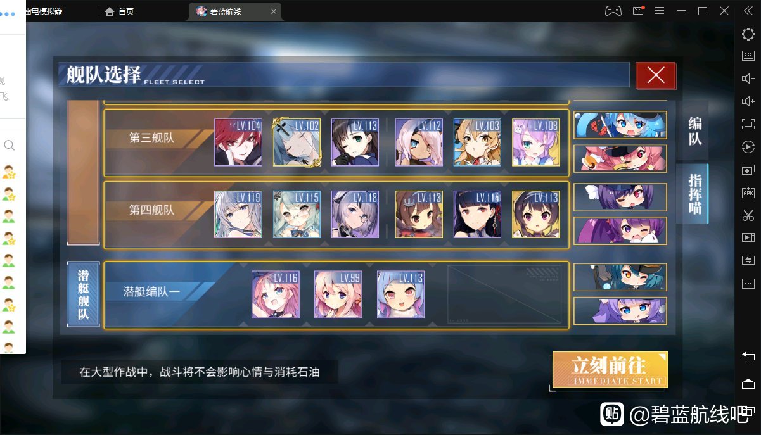
Task: Open the three-line emulator menu icon
Action: point(660,11)
